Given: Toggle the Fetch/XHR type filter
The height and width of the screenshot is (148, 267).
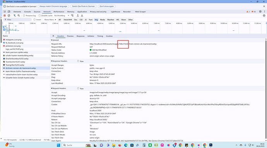Looking at the screenshot, I should click(68, 20).
